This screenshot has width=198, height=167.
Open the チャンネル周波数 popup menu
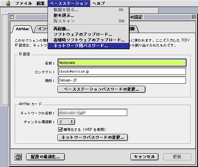coord(66,122)
